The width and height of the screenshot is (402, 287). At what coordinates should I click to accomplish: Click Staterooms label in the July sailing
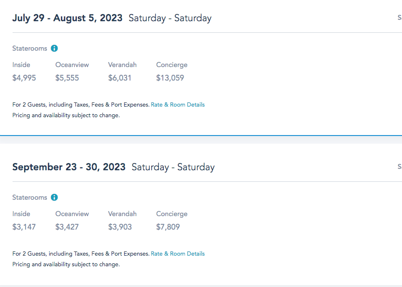[x=29, y=48]
